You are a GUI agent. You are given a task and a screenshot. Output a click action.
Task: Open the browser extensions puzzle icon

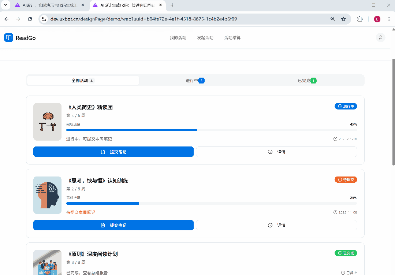[360, 19]
